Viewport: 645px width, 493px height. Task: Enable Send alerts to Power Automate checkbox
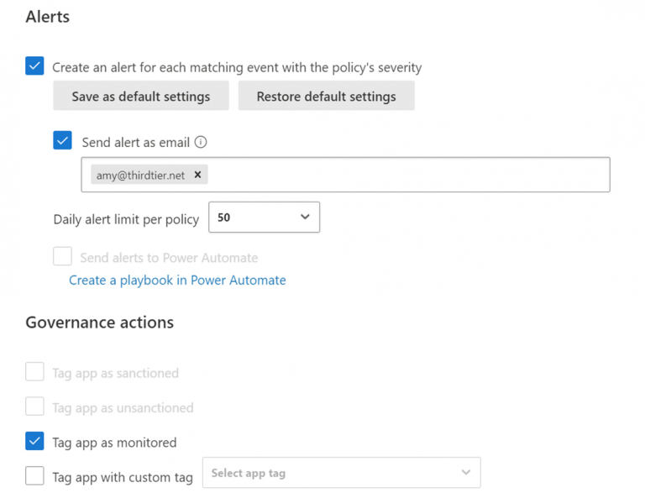click(62, 257)
